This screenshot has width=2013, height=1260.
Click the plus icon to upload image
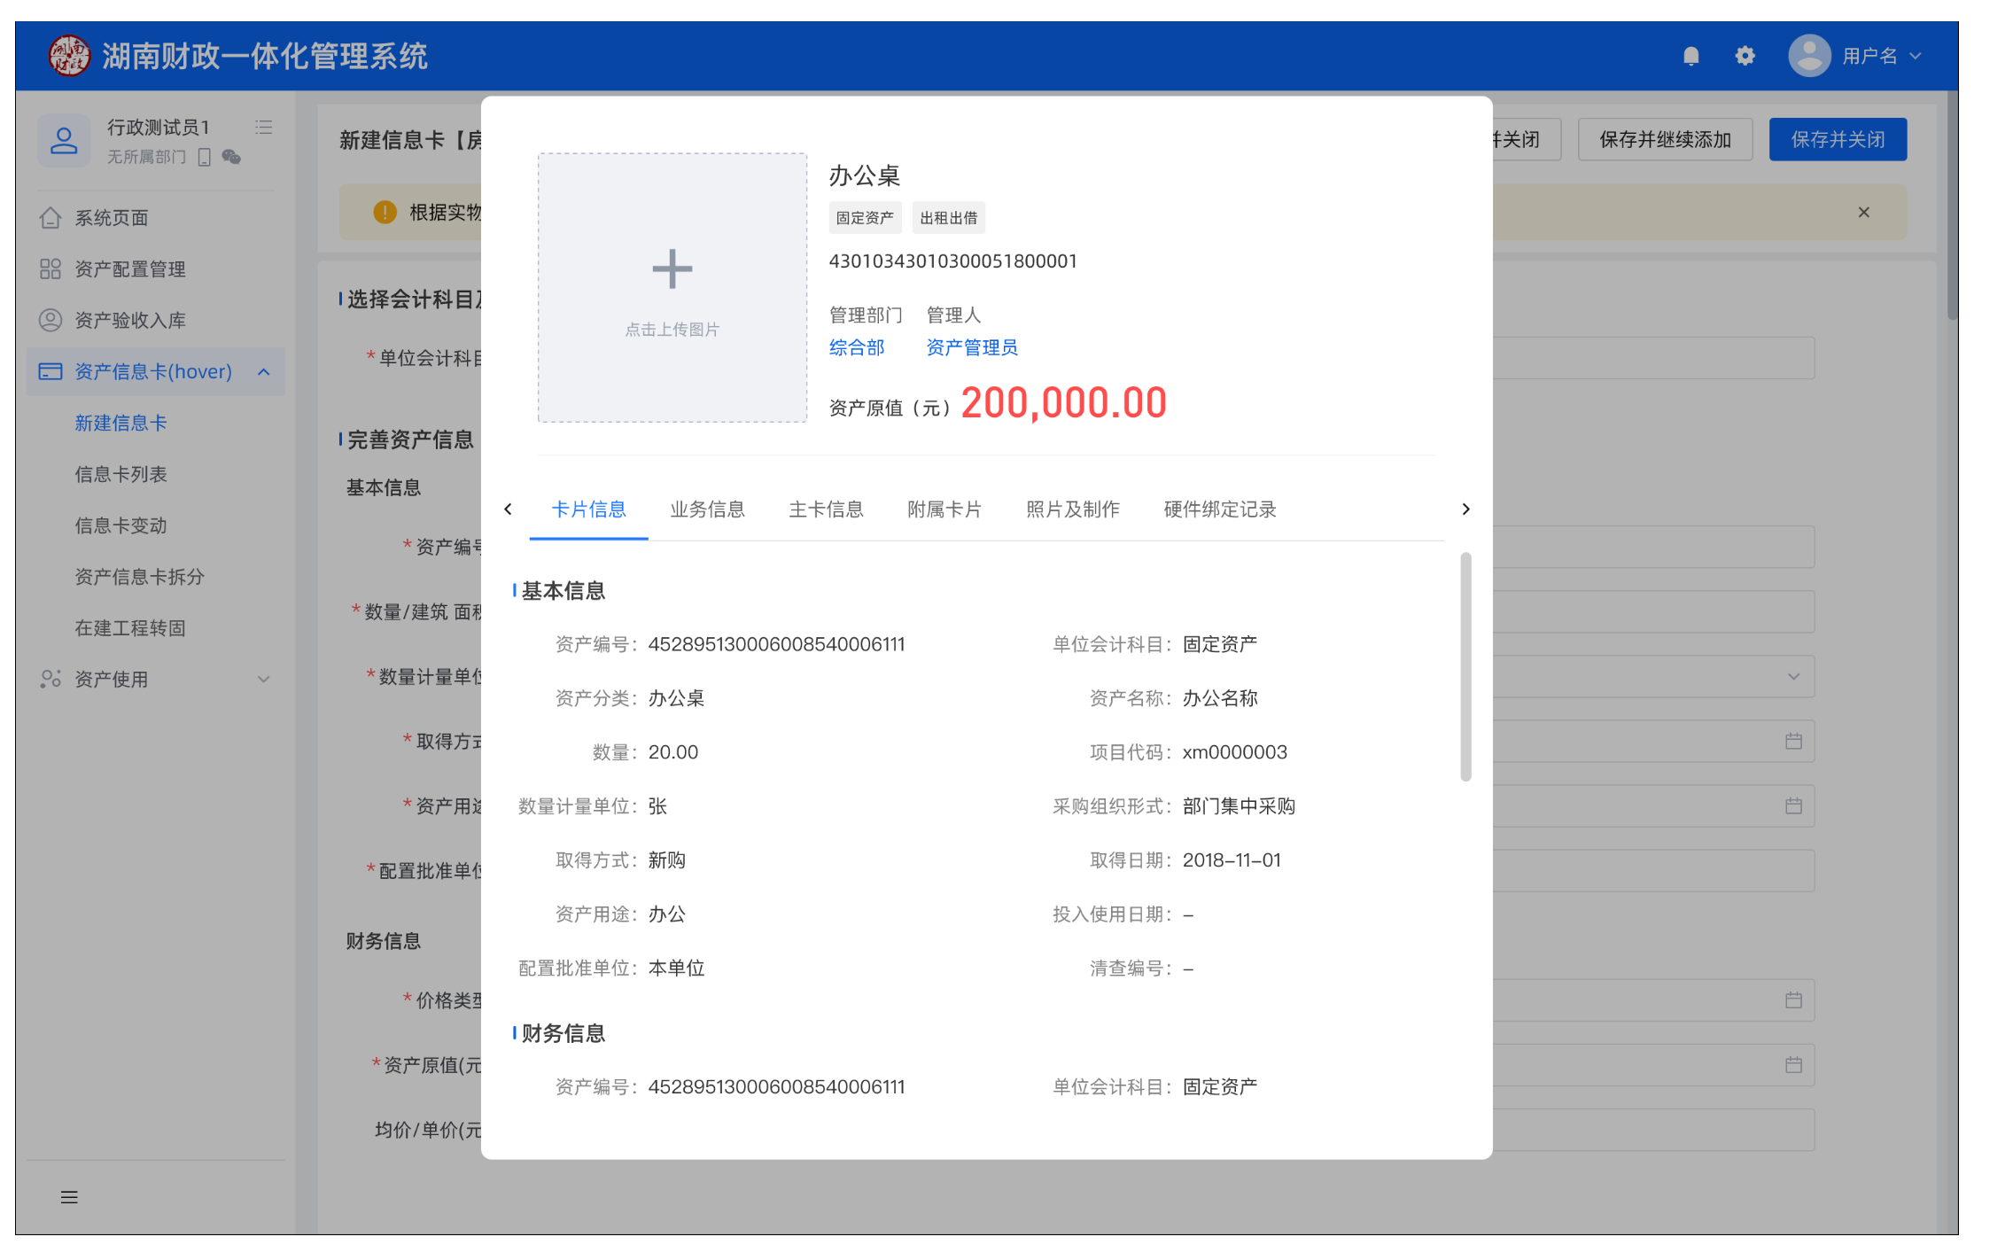point(672,269)
